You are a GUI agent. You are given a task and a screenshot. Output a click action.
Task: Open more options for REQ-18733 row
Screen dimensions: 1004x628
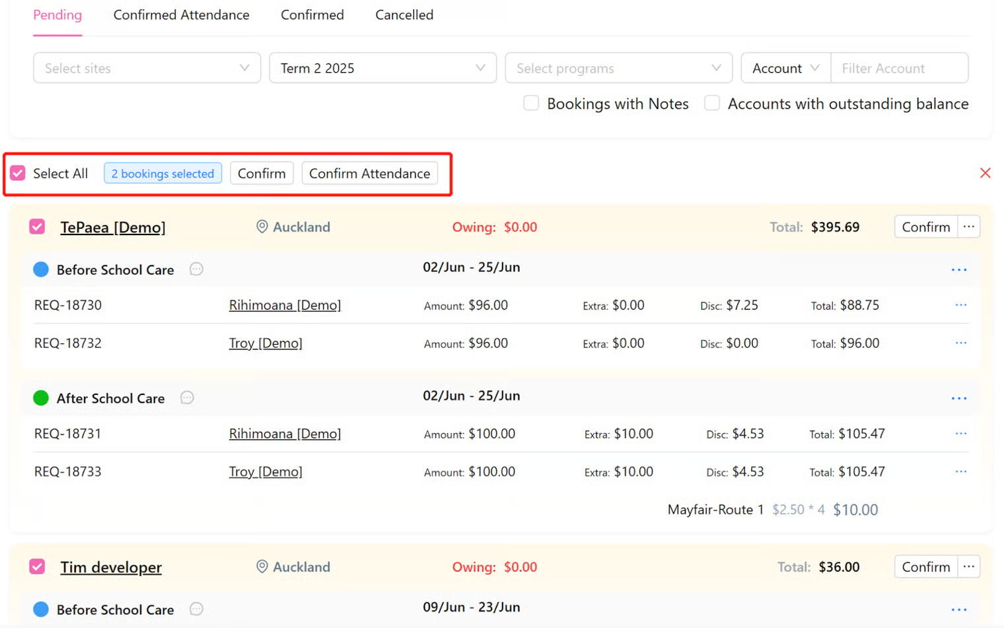click(x=960, y=471)
